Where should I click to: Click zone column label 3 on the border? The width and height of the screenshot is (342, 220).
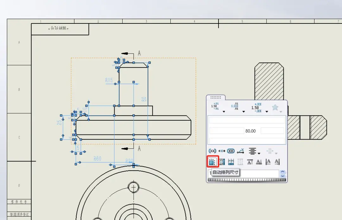[146, 22]
